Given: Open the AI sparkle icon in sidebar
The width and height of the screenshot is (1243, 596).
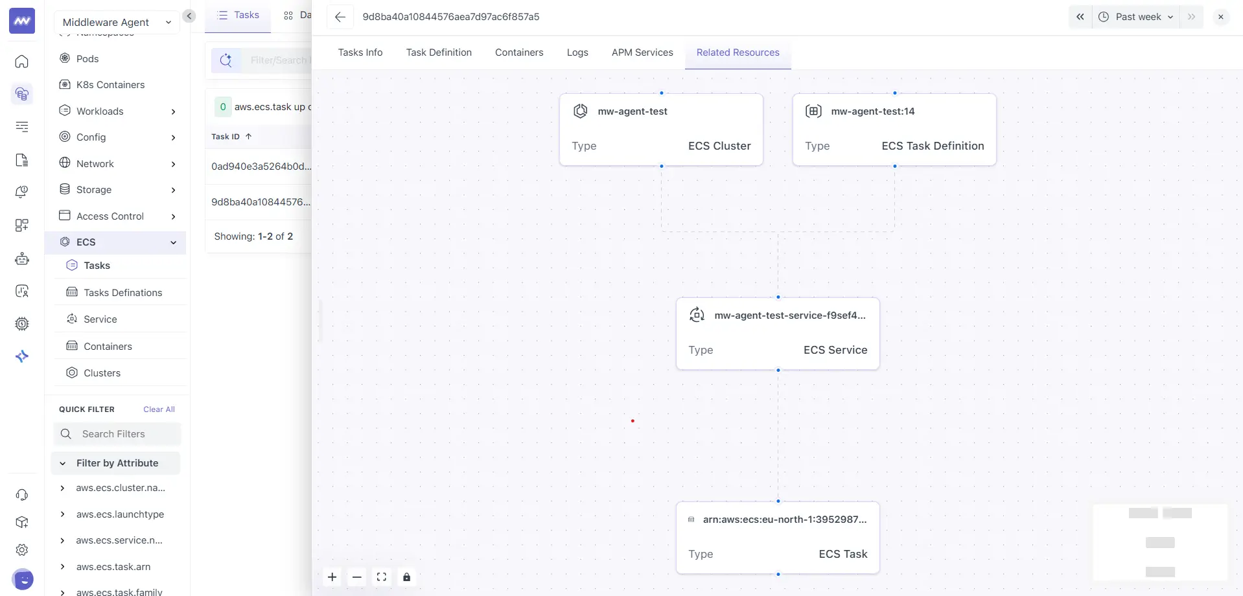Looking at the screenshot, I should pyautogui.click(x=22, y=356).
